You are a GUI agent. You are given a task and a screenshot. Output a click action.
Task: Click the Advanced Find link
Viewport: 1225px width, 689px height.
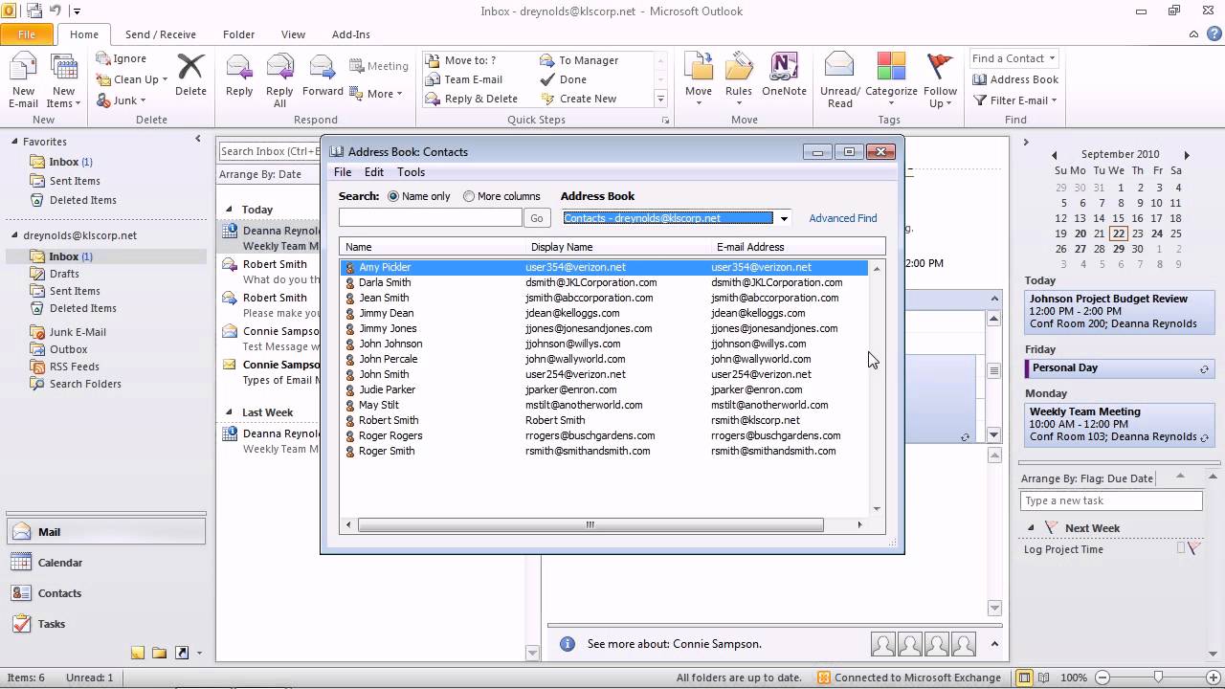pyautogui.click(x=843, y=218)
